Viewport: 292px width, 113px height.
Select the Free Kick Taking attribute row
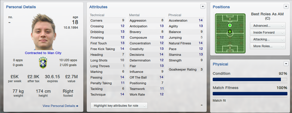107,49
